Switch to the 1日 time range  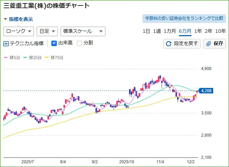[x=146, y=31]
